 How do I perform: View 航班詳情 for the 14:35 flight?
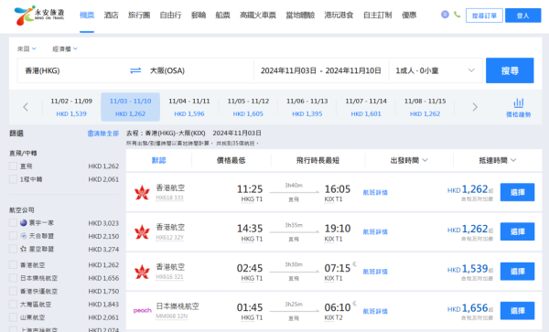(375, 231)
